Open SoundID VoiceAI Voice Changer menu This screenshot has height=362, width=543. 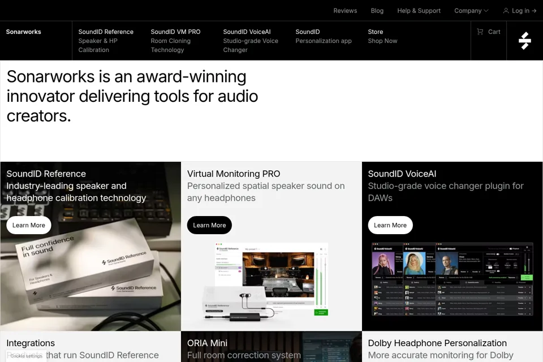[251, 41]
